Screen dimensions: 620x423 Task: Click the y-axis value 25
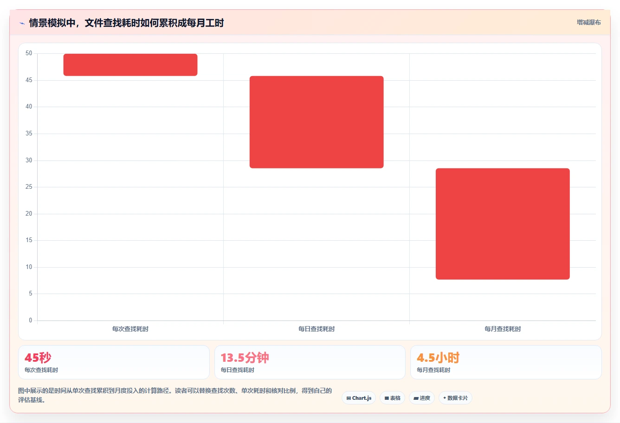click(29, 187)
